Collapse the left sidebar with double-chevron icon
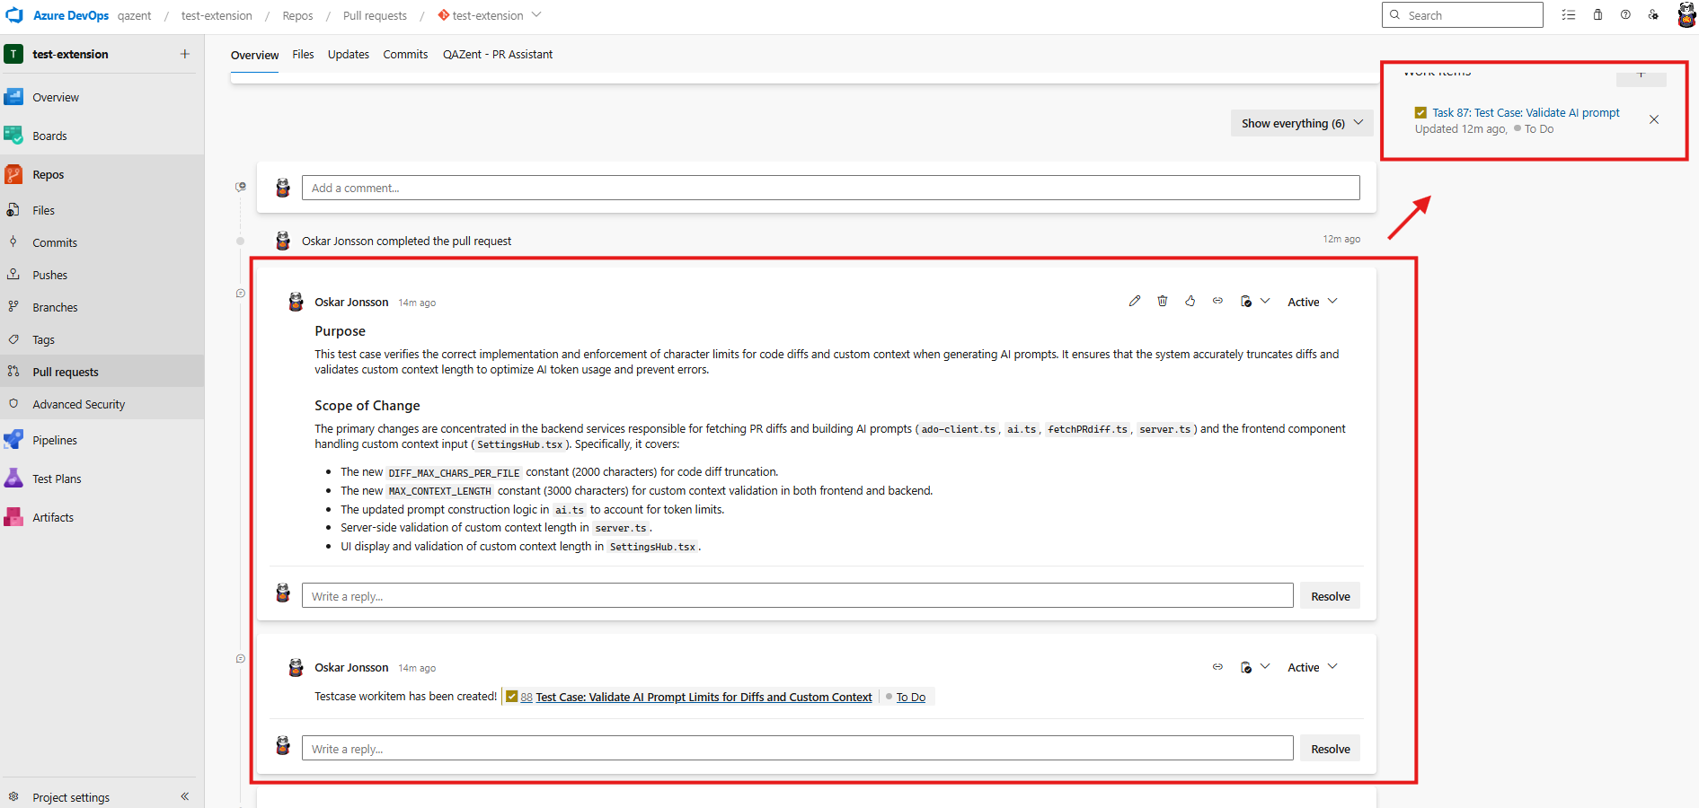Image resolution: width=1699 pixels, height=808 pixels. [185, 796]
